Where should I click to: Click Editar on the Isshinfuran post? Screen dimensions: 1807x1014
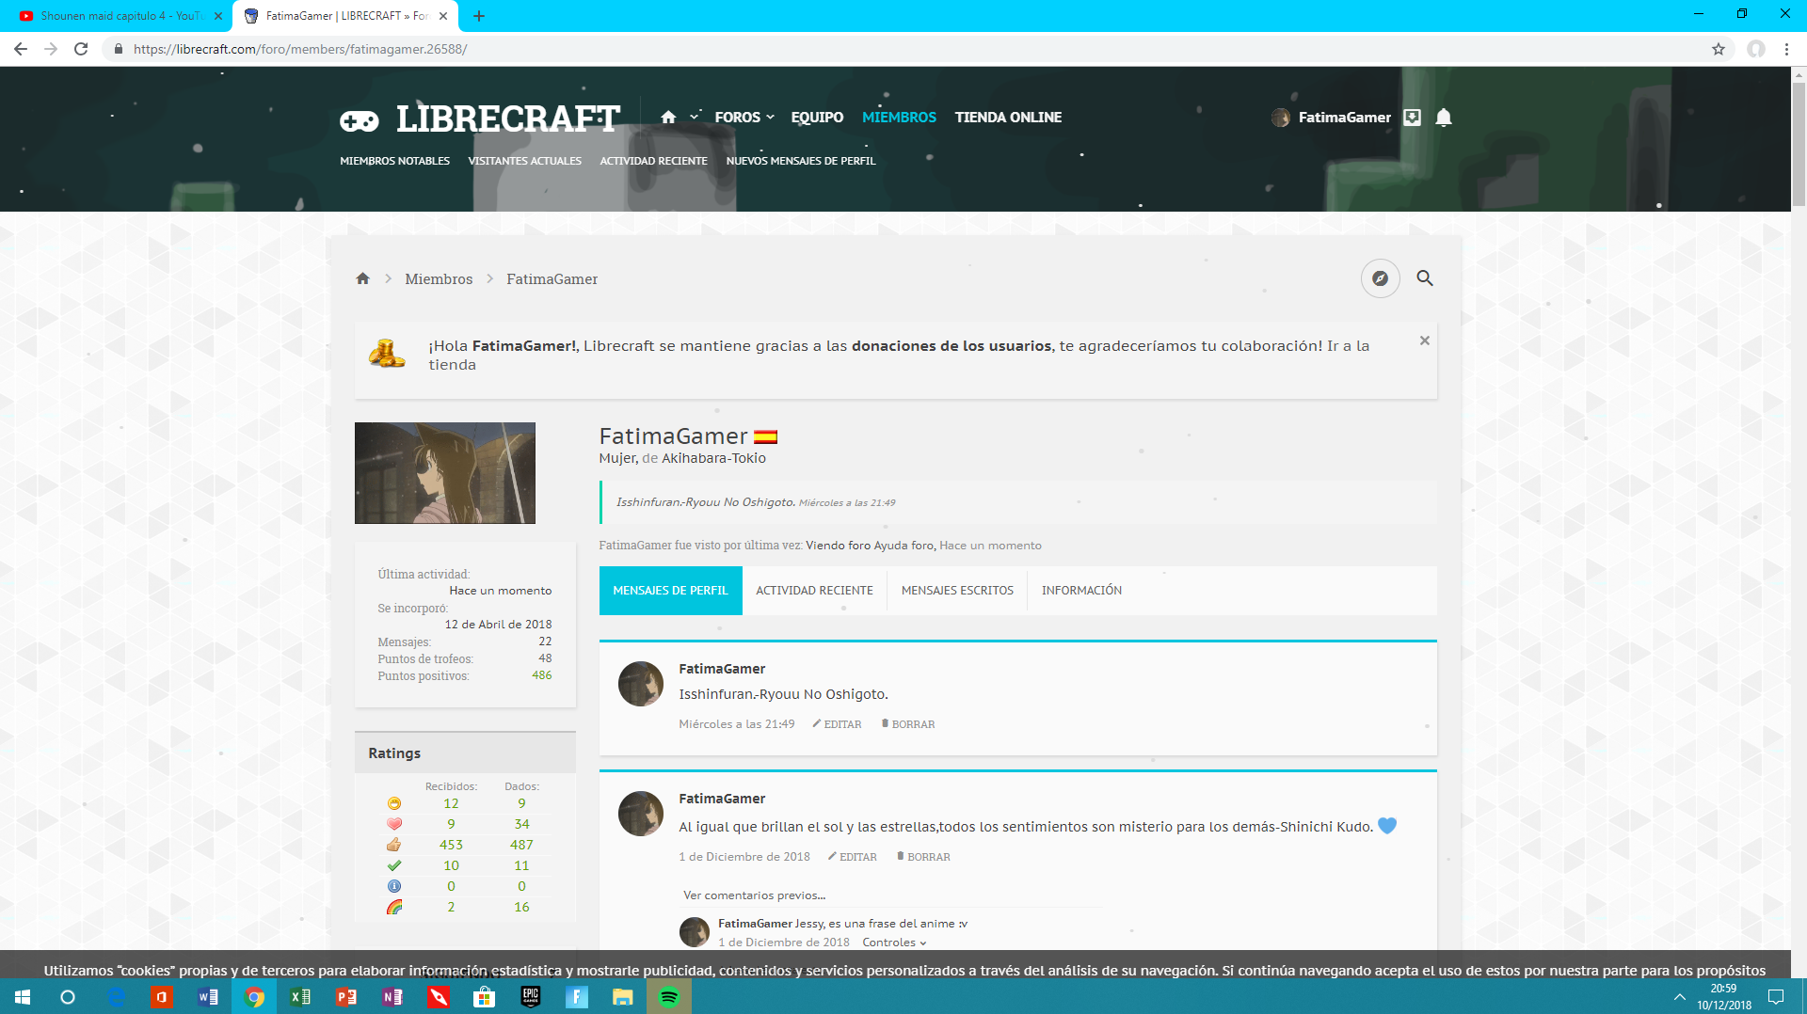point(838,724)
